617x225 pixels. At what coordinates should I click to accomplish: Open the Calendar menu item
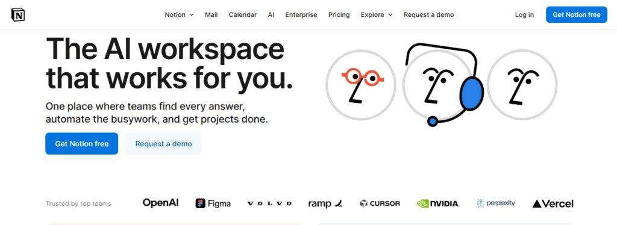[243, 14]
